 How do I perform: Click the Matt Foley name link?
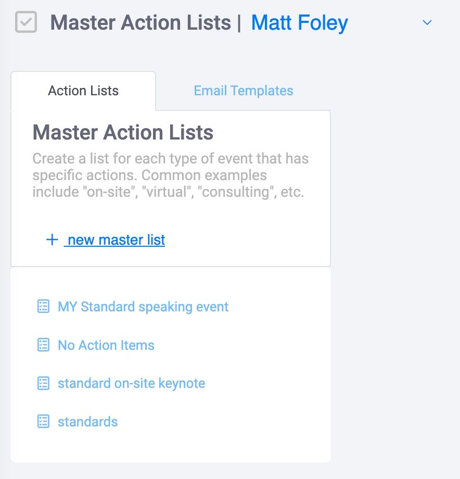tap(299, 23)
